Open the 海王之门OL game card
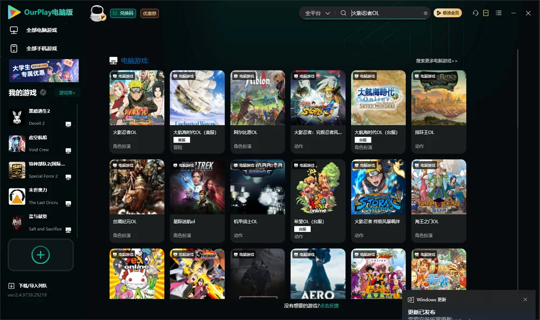 coord(438,201)
